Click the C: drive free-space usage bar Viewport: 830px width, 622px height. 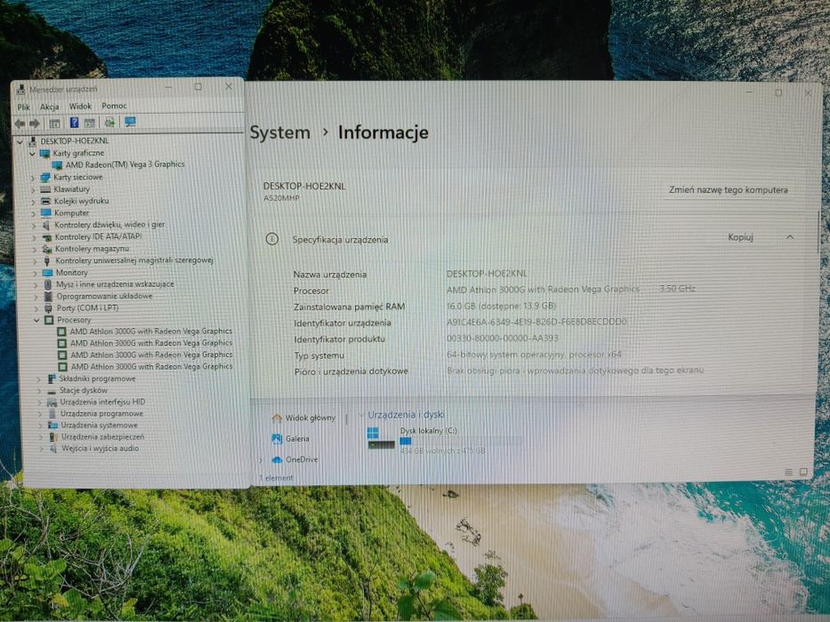pos(461,441)
